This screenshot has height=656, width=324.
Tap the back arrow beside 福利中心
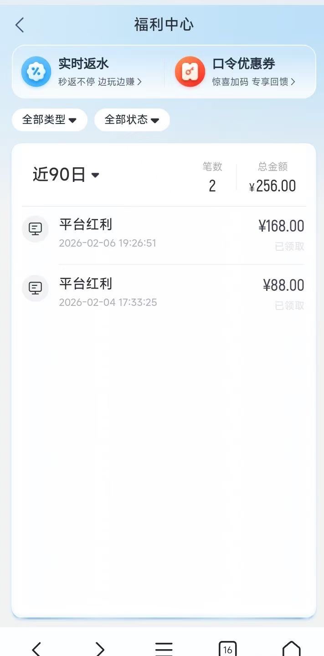(19, 25)
